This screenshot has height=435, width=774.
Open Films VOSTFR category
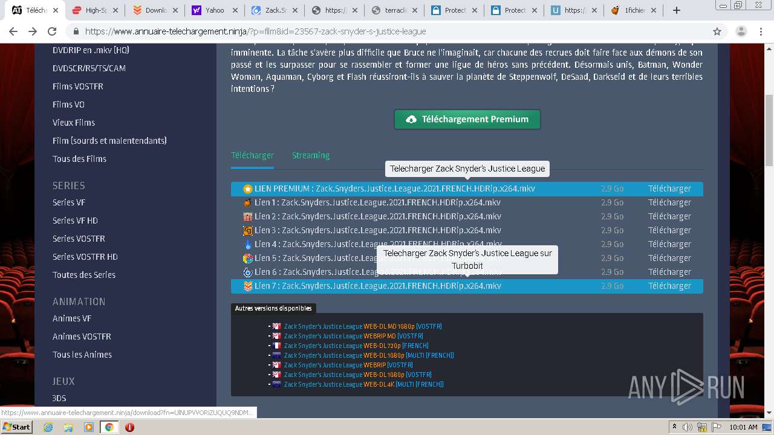78,86
